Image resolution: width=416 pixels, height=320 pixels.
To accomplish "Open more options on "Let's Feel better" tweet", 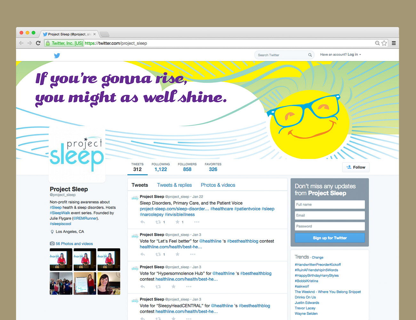I will 193,254.
